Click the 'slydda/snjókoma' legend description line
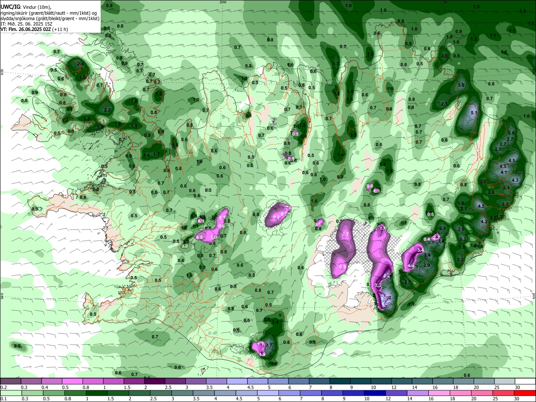The image size is (536, 402). [x=50, y=18]
